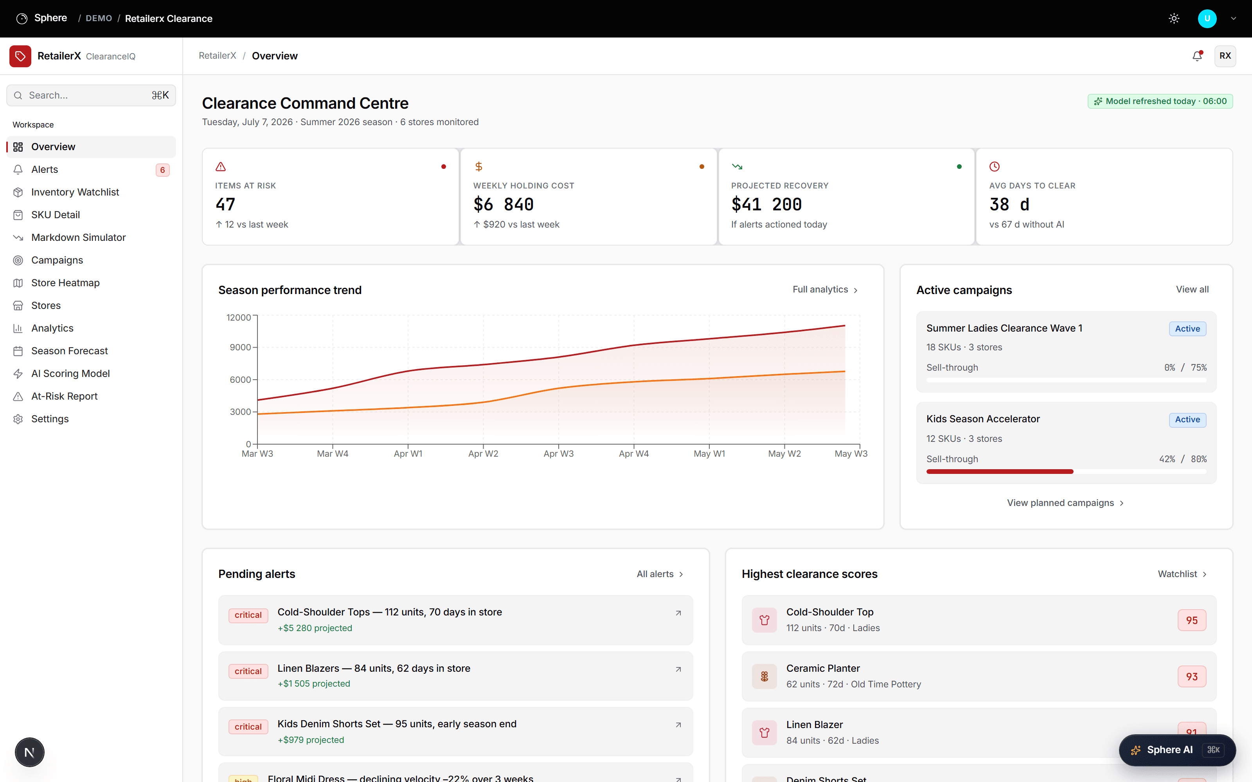Image resolution: width=1252 pixels, height=782 pixels.
Task: Click the Overview grid icon in sidebar
Action: pos(18,147)
